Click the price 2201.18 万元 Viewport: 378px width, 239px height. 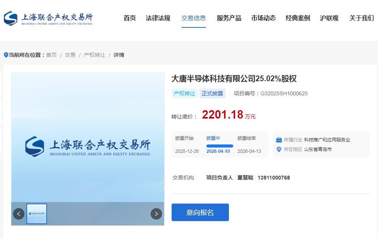click(x=229, y=115)
